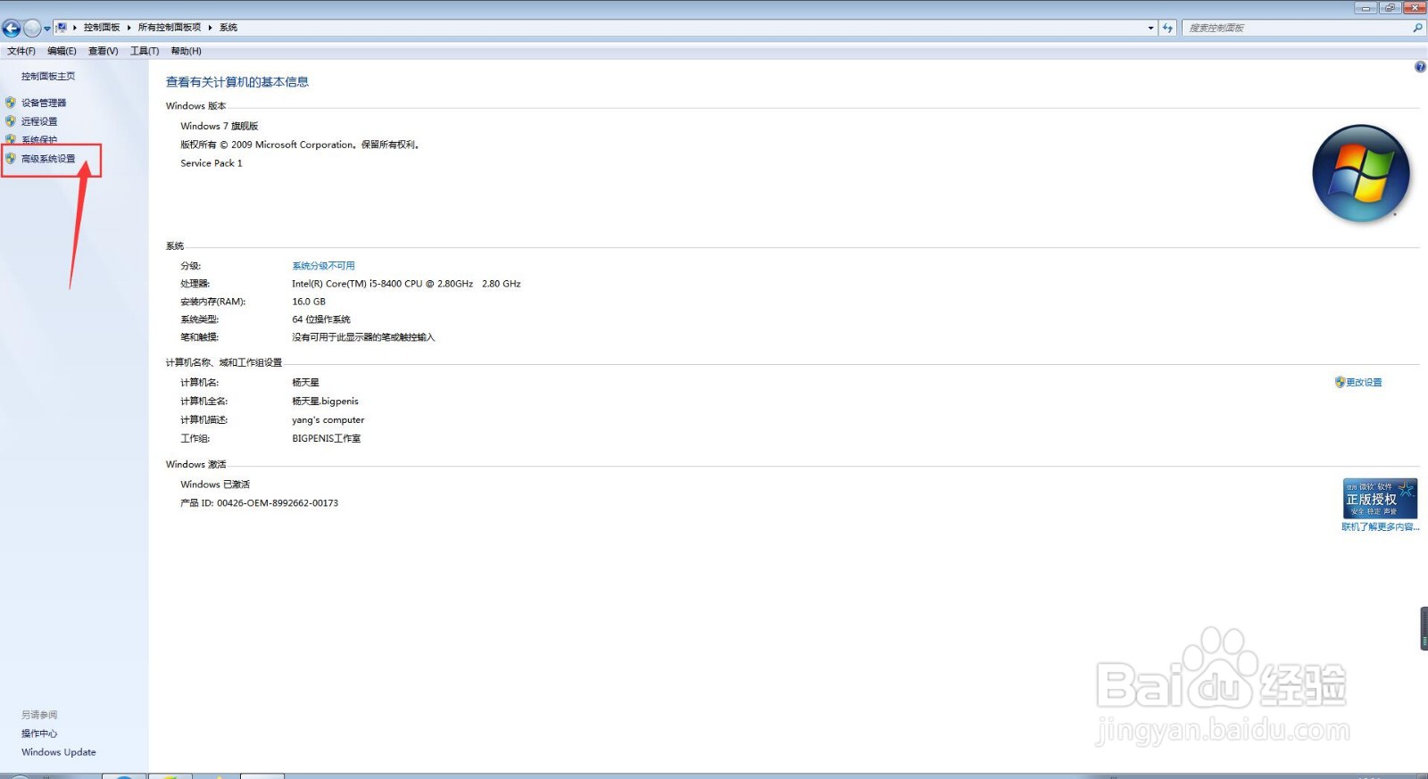
Task: Click the shield icon beside 高级系统设置
Action: click(11, 159)
